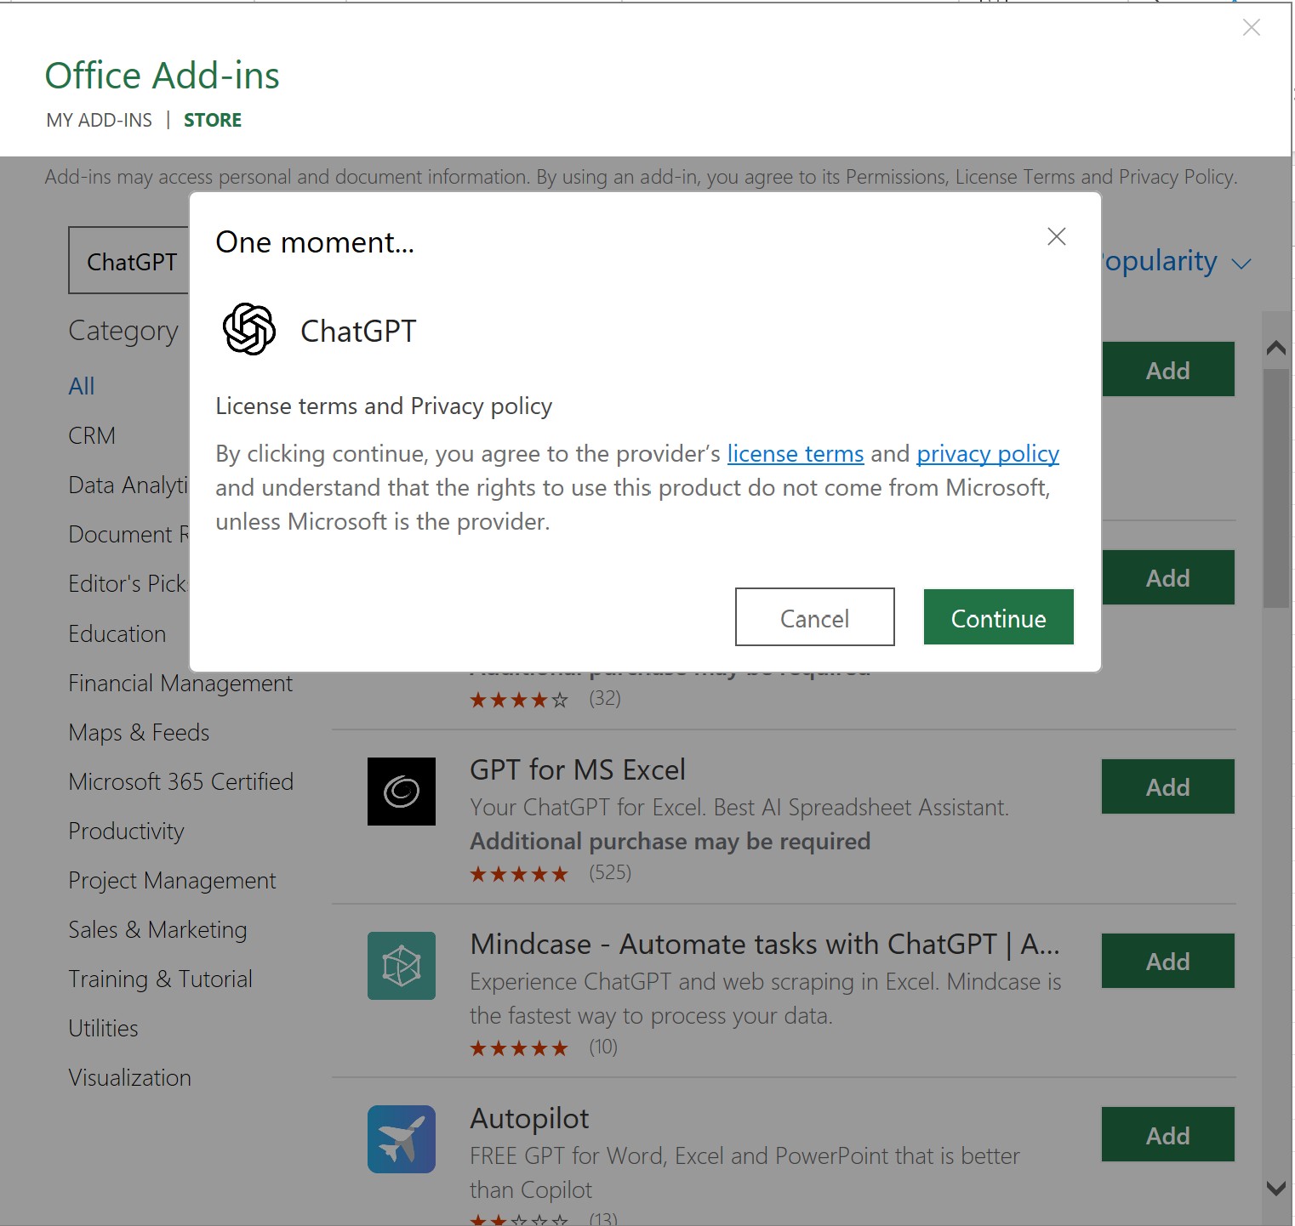The height and width of the screenshot is (1226, 1295).
Task: Select the Microsoft 365 Certified category
Action: tap(181, 781)
